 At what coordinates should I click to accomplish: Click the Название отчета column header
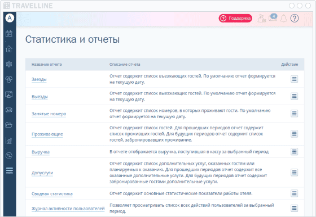tap(46, 65)
